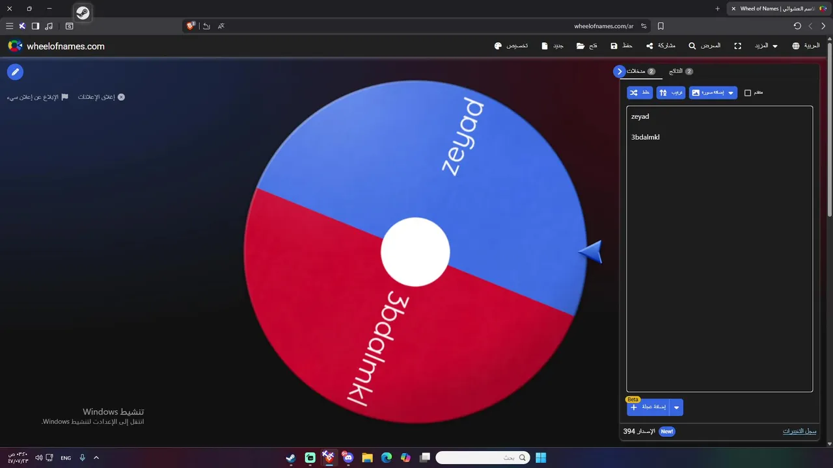
Task: Save the wheel with حفظ
Action: [x=621, y=46]
